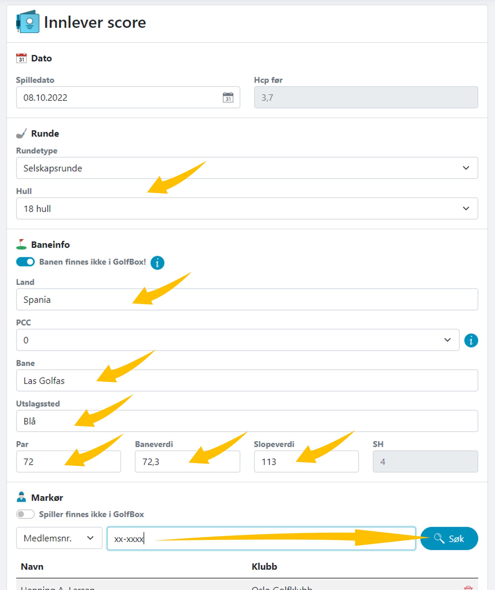Viewport: 495px width, 590px height.
Task: Open the Rundetype dropdown showing Selskapsrunde
Action: pos(247,168)
